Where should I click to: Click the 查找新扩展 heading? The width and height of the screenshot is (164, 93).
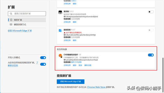pos(64,76)
